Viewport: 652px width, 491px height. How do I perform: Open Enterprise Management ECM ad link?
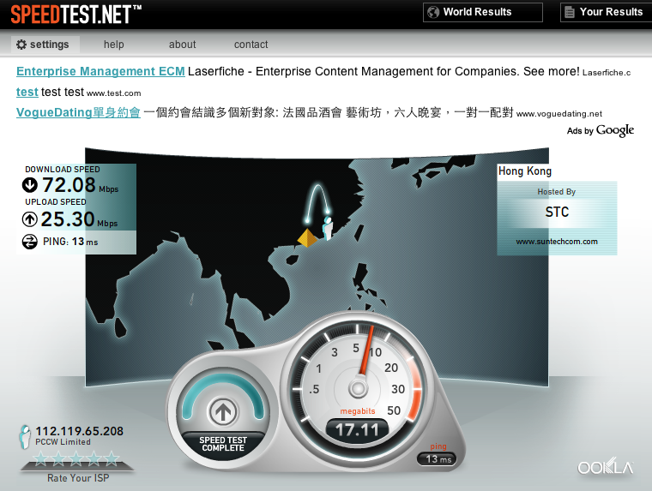click(100, 71)
